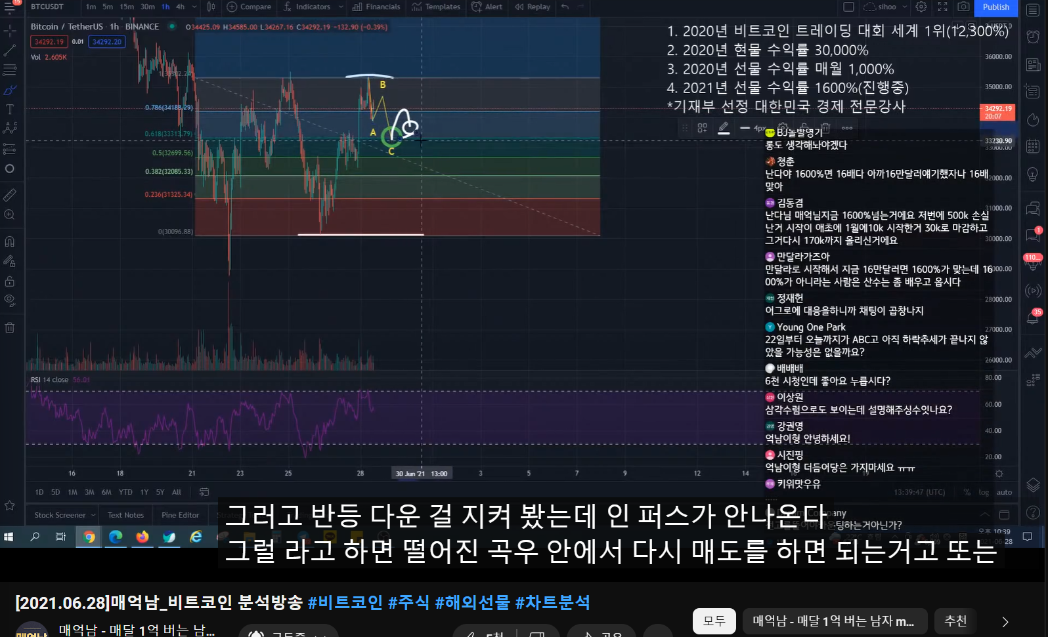The height and width of the screenshot is (637, 1048).
Task: Open Chrome from the taskbar
Action: click(89, 537)
